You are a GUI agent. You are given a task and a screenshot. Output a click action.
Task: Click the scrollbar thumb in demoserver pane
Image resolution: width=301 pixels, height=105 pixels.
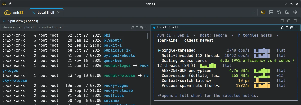tap(148, 36)
